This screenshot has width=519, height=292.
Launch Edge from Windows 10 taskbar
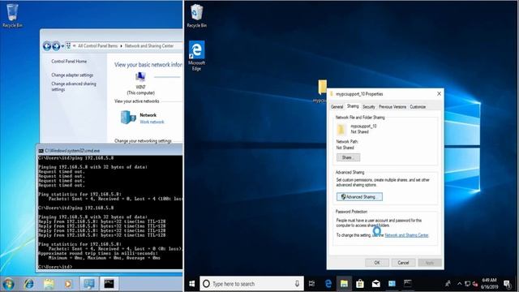click(328, 284)
